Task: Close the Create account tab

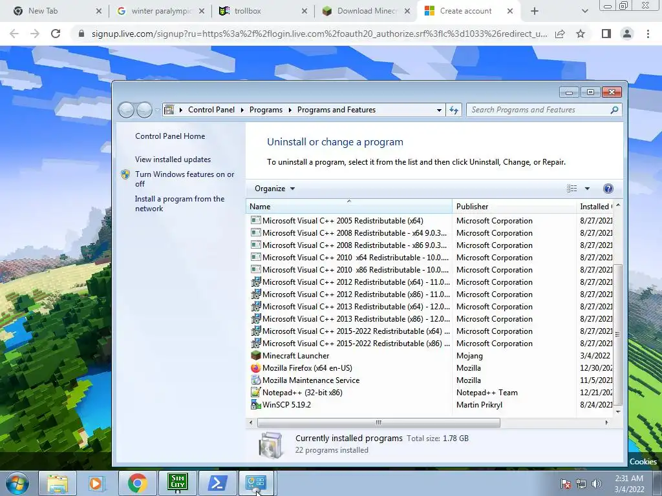Action: tap(510, 11)
